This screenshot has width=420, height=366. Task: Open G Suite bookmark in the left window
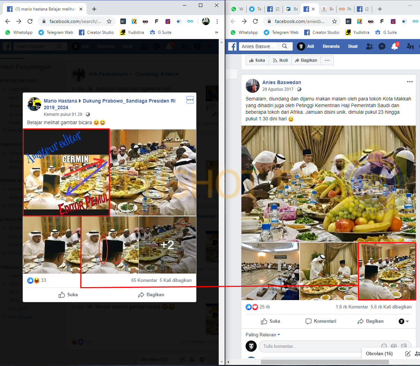161,32
